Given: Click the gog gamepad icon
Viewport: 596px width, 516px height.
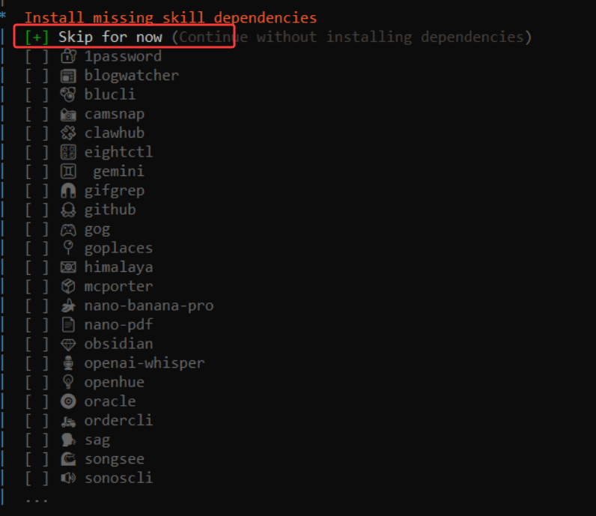Looking at the screenshot, I should click(x=68, y=229).
